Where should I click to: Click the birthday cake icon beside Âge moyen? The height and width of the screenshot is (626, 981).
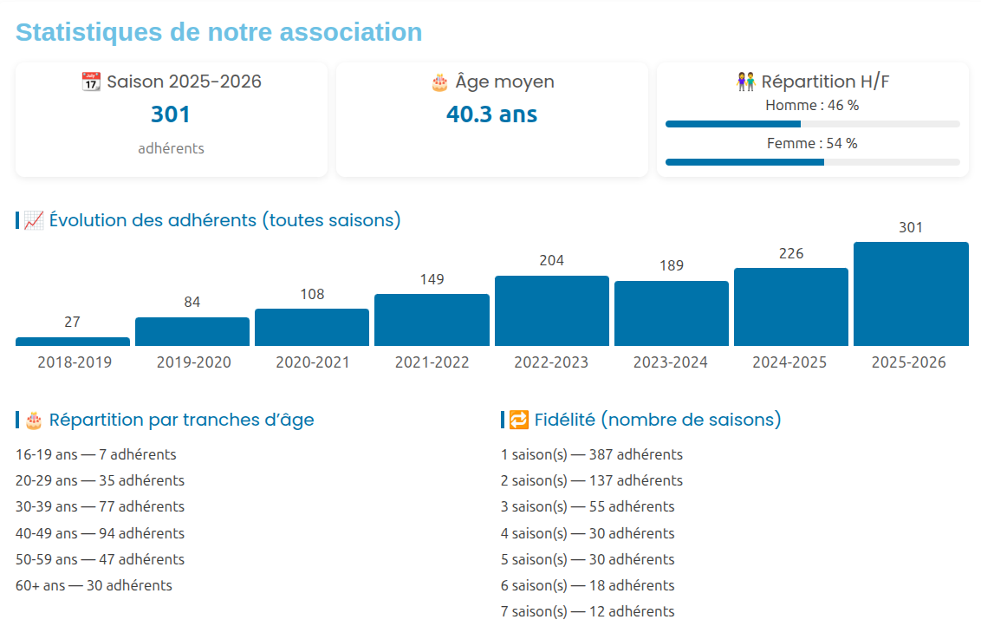click(x=439, y=82)
